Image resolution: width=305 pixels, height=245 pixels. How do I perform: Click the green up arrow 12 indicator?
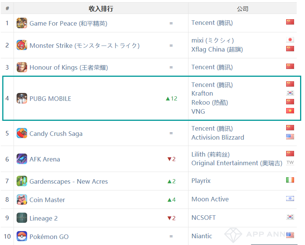tap(172, 99)
